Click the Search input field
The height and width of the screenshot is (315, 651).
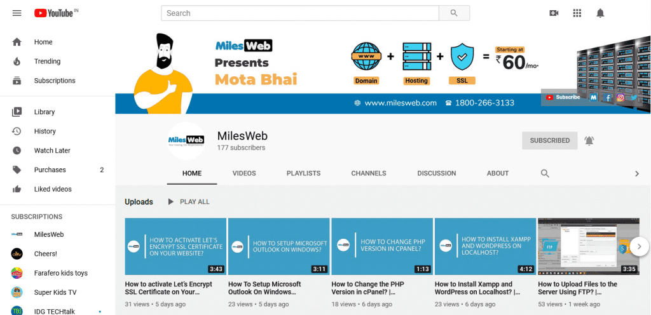click(300, 13)
